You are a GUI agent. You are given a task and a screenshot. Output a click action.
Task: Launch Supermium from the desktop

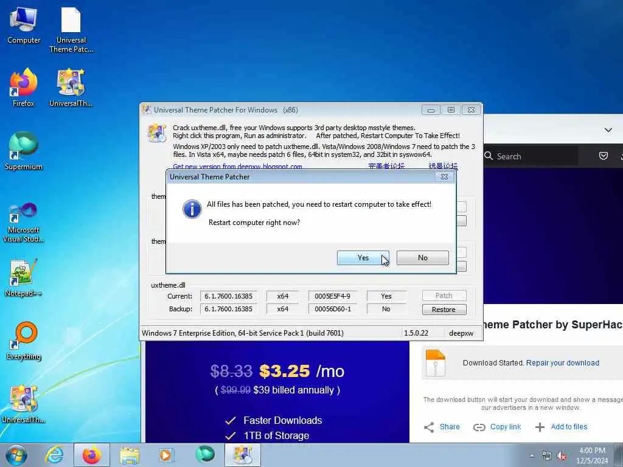point(24,151)
